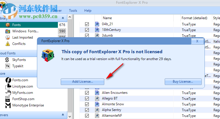Toggle the 18thCentury font checkbox
The image size is (220, 119).
[87, 30]
